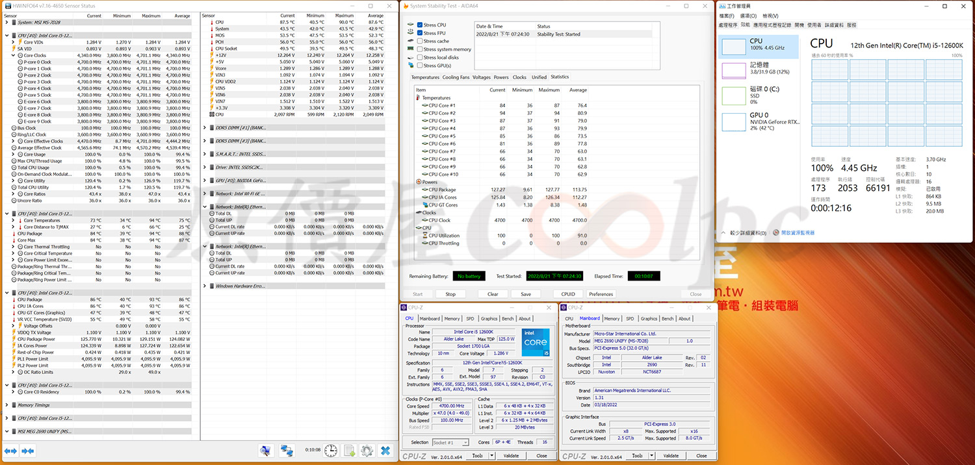Open Preferences in AIDA64
Screen dimensions: 975x465
[601, 294]
